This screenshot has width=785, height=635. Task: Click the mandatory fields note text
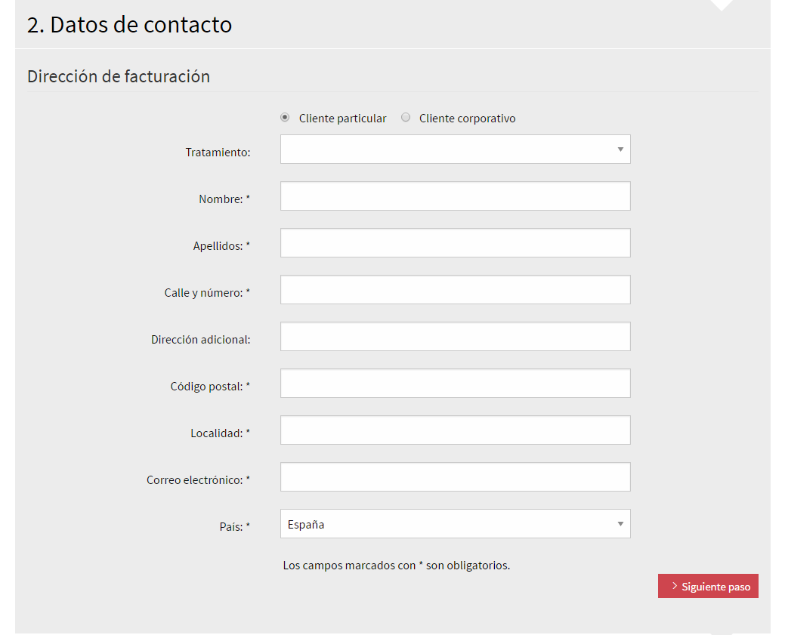tap(396, 566)
